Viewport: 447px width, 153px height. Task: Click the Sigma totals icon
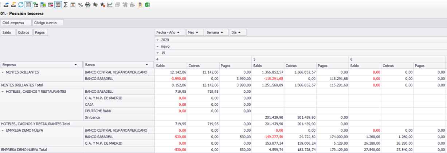point(66,5)
